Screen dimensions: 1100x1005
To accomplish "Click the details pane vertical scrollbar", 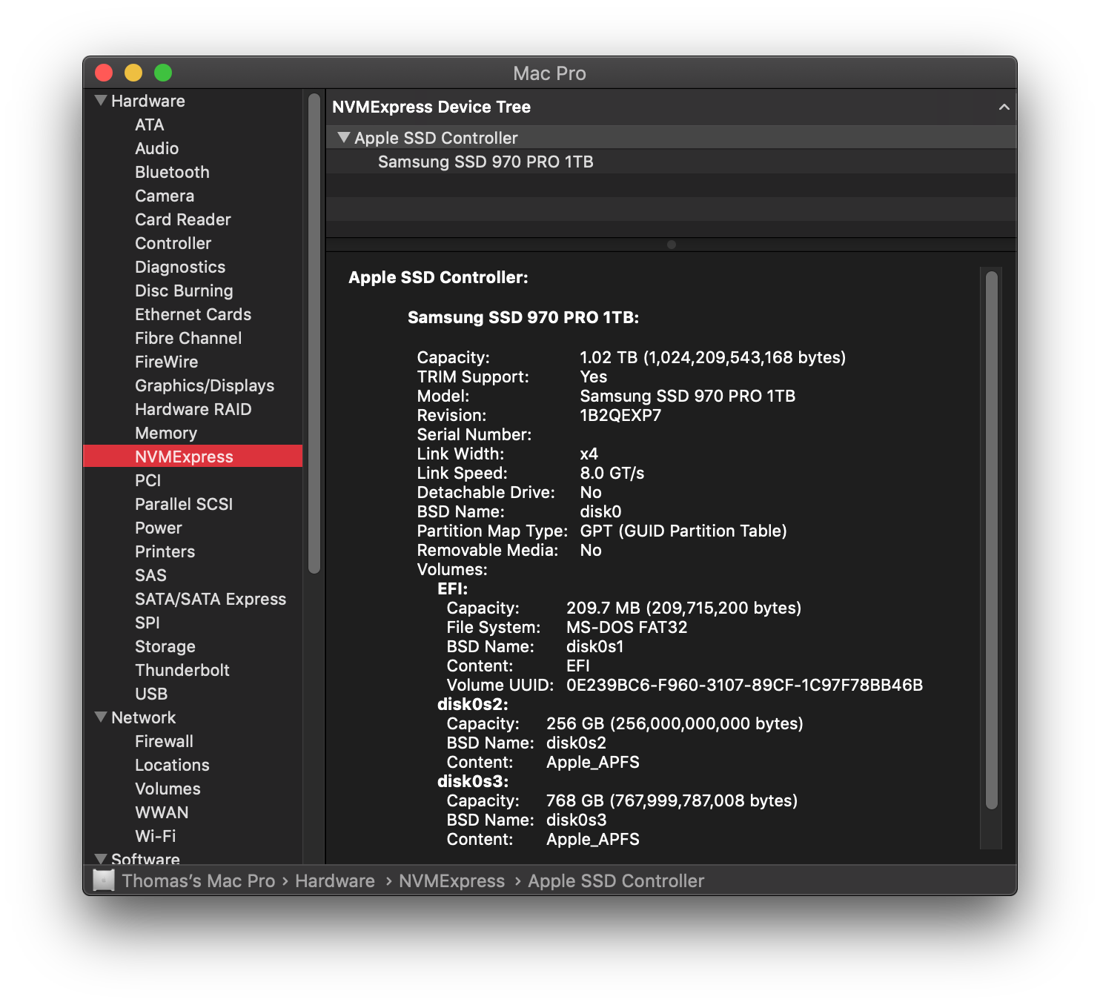I will click(992, 540).
